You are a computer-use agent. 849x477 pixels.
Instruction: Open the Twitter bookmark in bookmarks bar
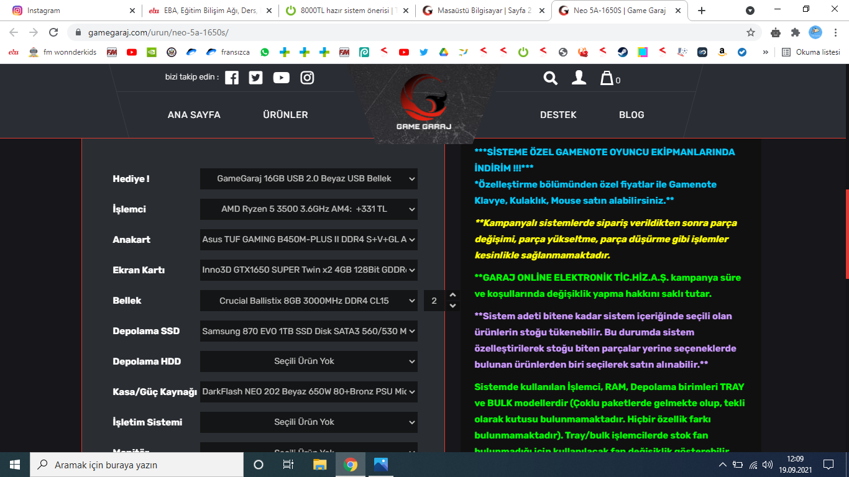424,52
